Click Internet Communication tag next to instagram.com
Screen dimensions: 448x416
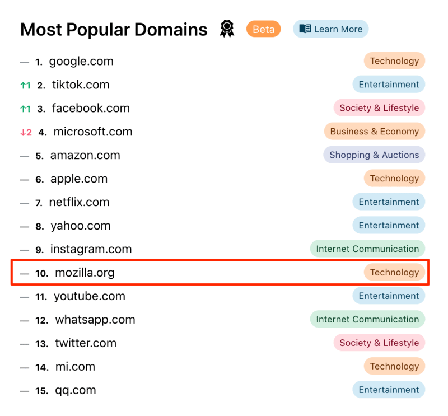click(367, 249)
